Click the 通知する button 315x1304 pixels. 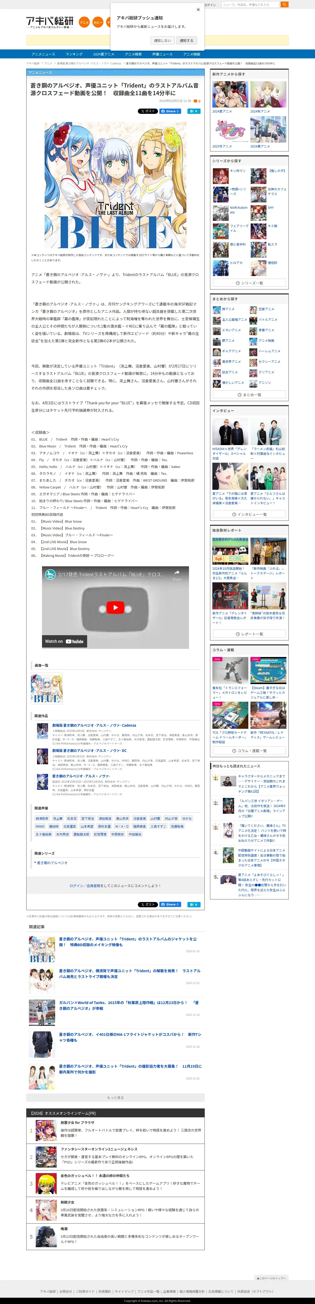(x=186, y=40)
